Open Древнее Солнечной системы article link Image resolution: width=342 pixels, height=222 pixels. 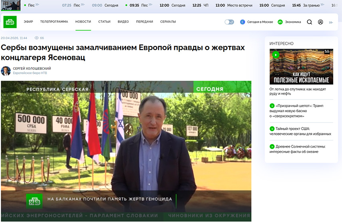coord(298,149)
